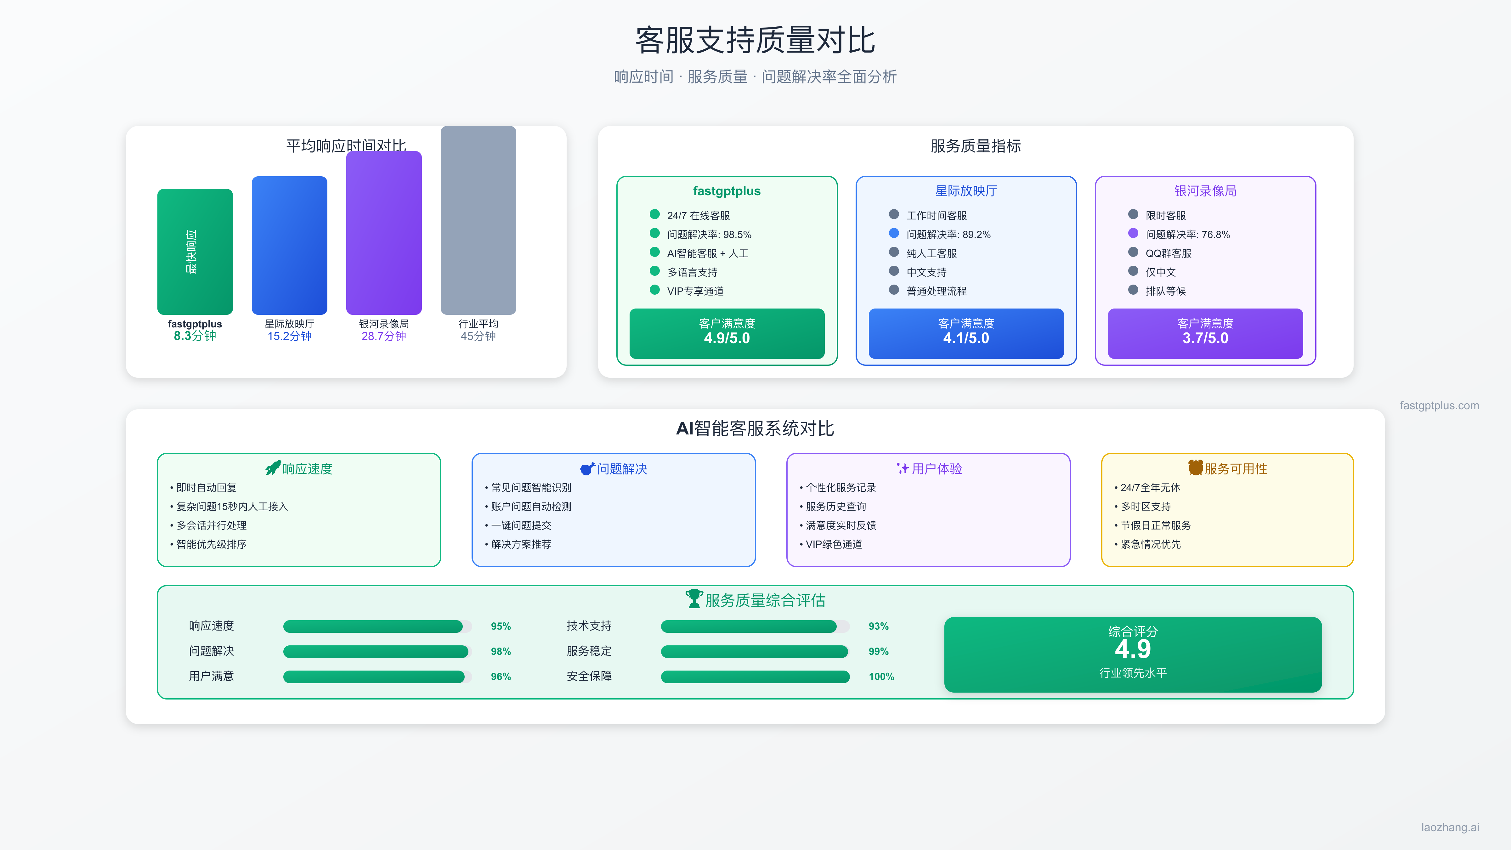Click the 客服支持质量对比 main title
Viewport: 1511px width, 850px height.
(x=756, y=40)
